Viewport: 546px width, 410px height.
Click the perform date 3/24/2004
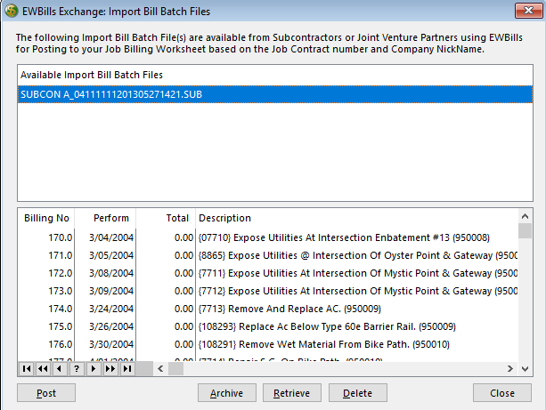coord(111,309)
